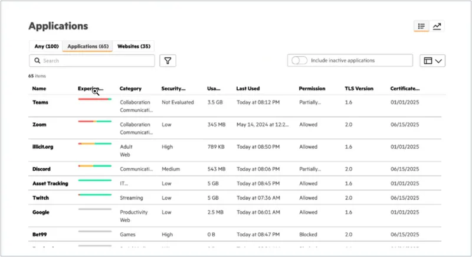This screenshot has width=472, height=257.
Task: Sort by the Permission column header
Action: [x=312, y=89]
